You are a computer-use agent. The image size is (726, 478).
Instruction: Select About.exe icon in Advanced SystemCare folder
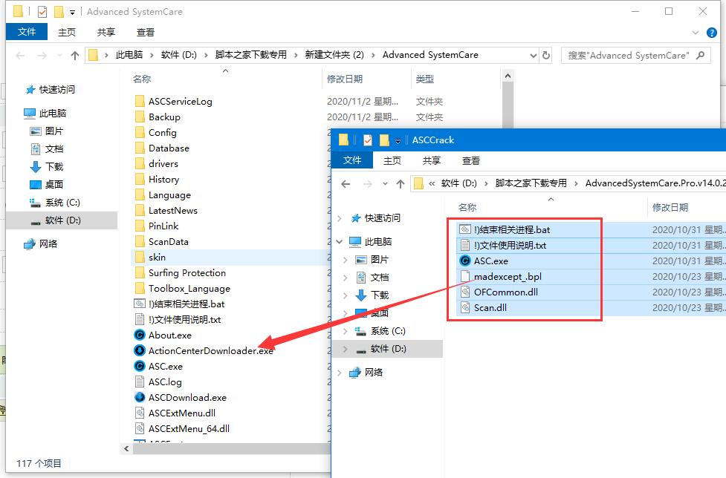(140, 335)
